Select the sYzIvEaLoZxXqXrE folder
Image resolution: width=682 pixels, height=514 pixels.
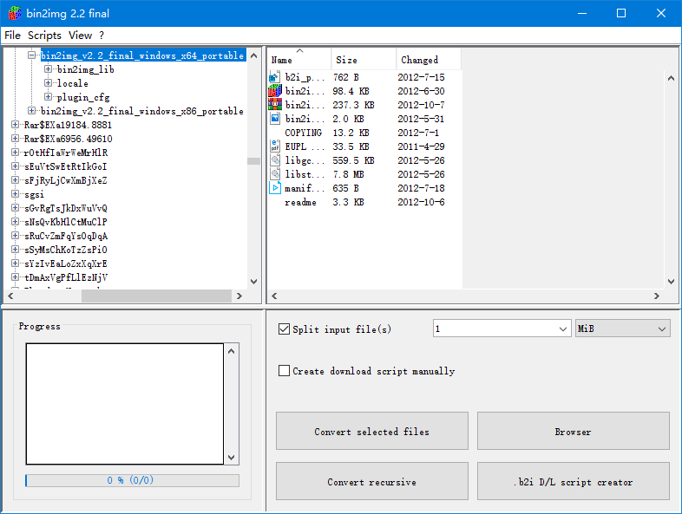pyautogui.click(x=66, y=264)
